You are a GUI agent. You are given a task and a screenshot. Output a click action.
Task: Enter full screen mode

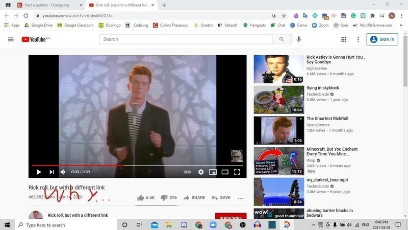pos(237,172)
